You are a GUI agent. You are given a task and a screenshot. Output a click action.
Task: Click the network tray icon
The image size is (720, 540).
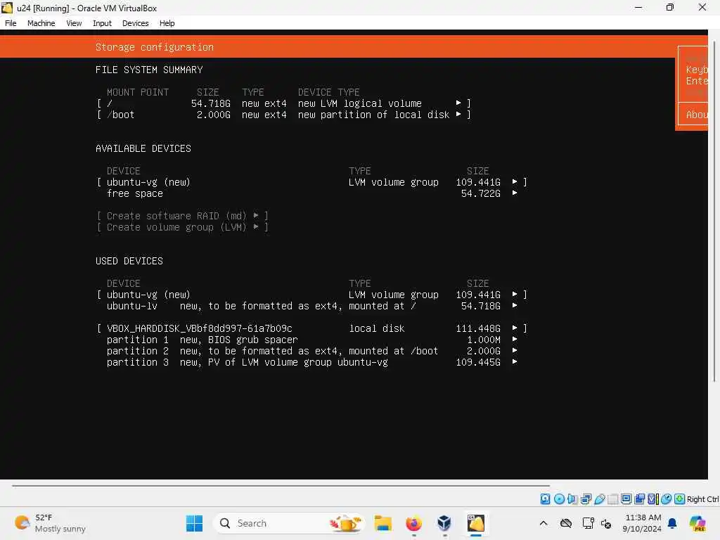pyautogui.click(x=589, y=523)
